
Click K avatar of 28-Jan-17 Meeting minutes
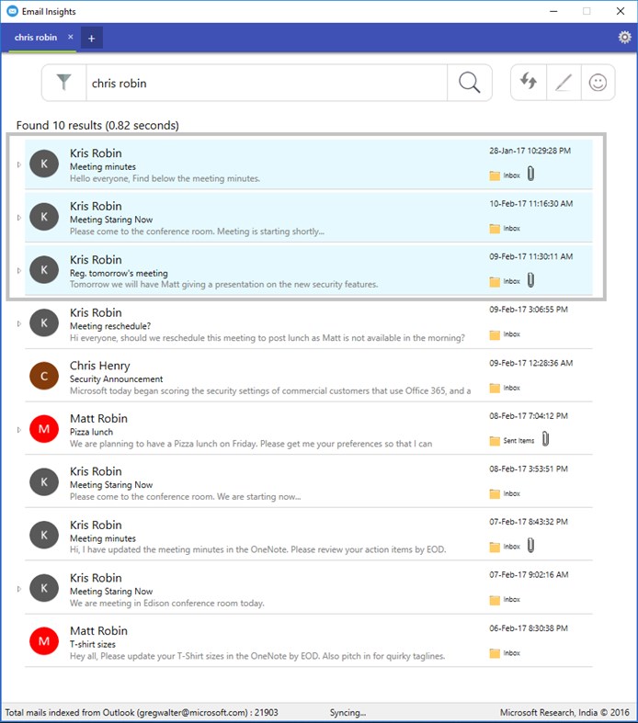(x=44, y=164)
